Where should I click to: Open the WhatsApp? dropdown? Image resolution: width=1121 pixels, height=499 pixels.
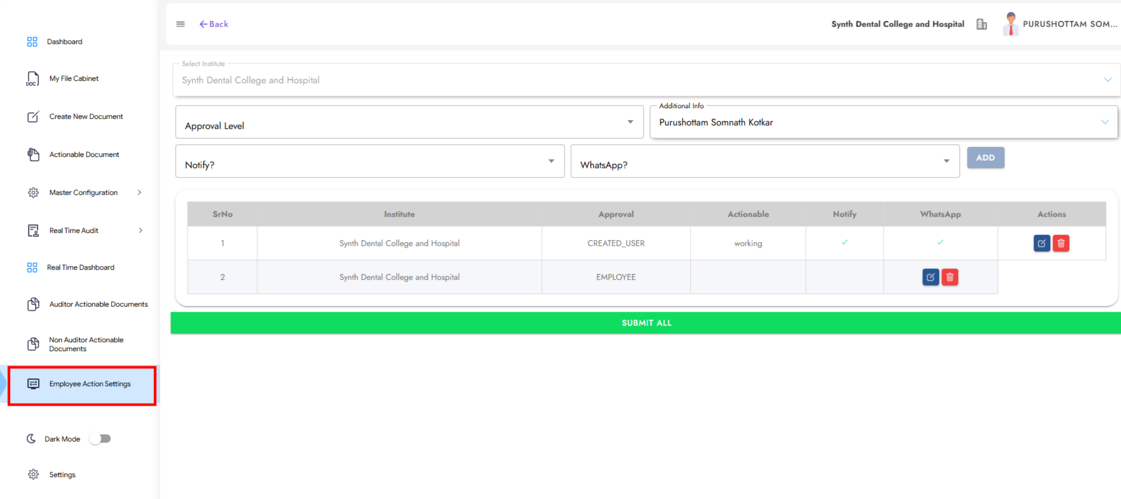[765, 162]
